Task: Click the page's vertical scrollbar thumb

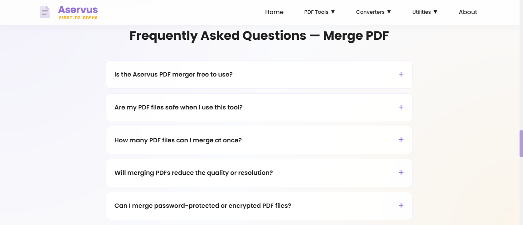Action: click(x=521, y=143)
